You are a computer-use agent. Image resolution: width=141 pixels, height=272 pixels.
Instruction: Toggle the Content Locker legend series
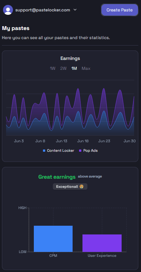point(59,151)
